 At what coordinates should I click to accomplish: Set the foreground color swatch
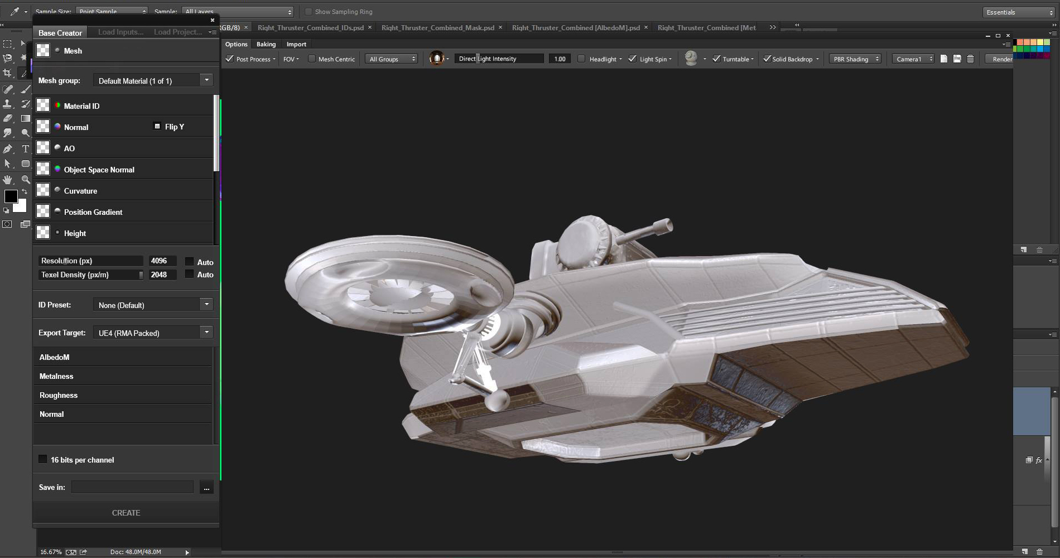pyautogui.click(x=11, y=196)
